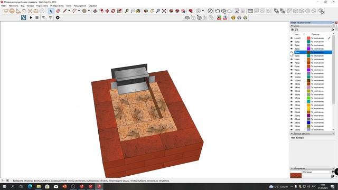This screenshot has height=190, width=338.
Task: Click the V-Ray asset editor icon
Action: (210, 11)
